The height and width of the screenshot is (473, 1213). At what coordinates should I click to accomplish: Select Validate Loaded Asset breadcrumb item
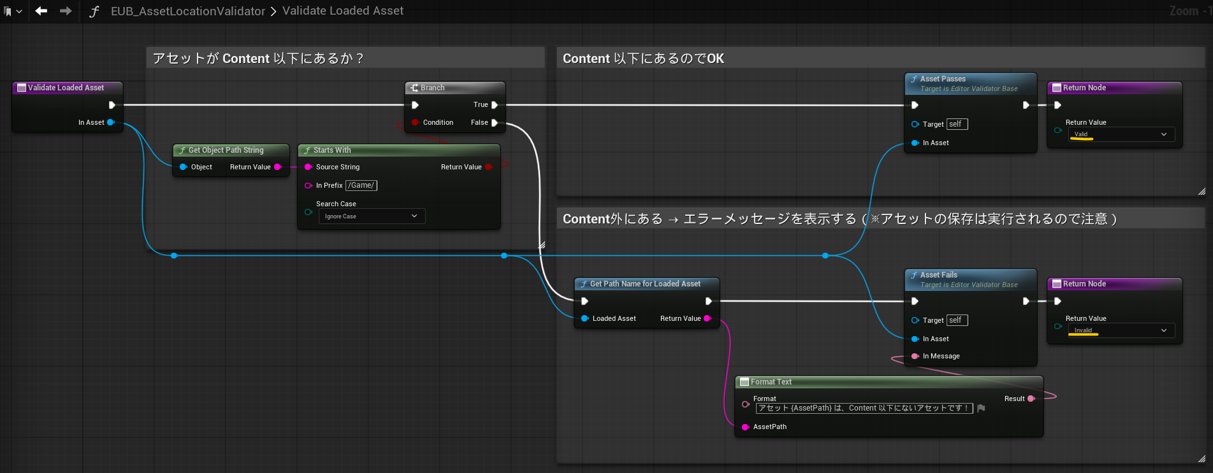[x=342, y=11]
